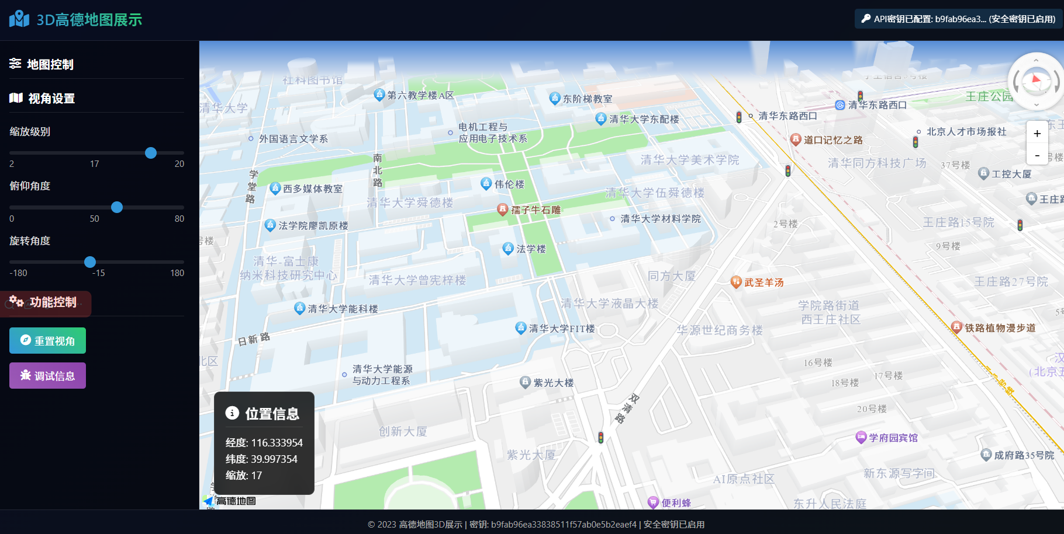The width and height of the screenshot is (1064, 534).
Task: Click the 清华同方科技广场 map label
Action: 877,163
